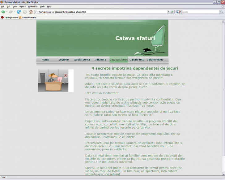
Task: Click the monkey at desk cartoon image
Action: tap(56, 81)
